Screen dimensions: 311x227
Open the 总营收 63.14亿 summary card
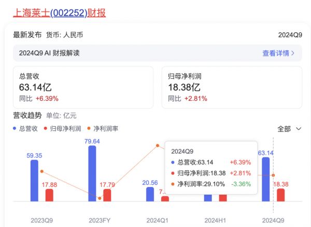[83, 87]
